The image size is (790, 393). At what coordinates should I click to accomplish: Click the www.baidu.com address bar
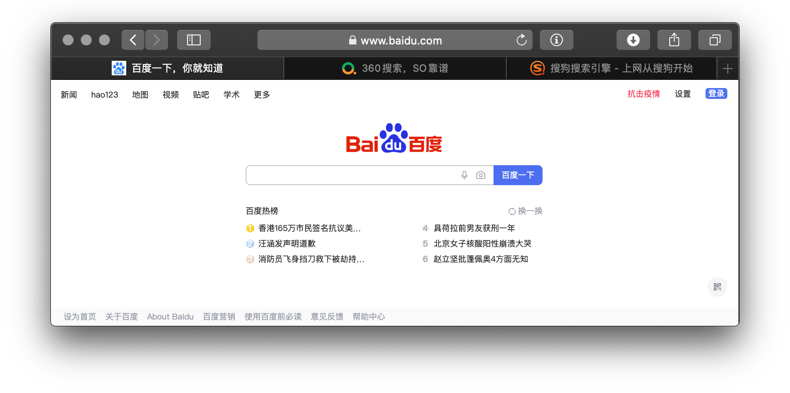[x=395, y=40]
